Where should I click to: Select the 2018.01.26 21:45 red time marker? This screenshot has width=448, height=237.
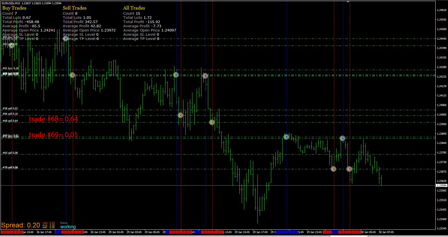(73, 232)
